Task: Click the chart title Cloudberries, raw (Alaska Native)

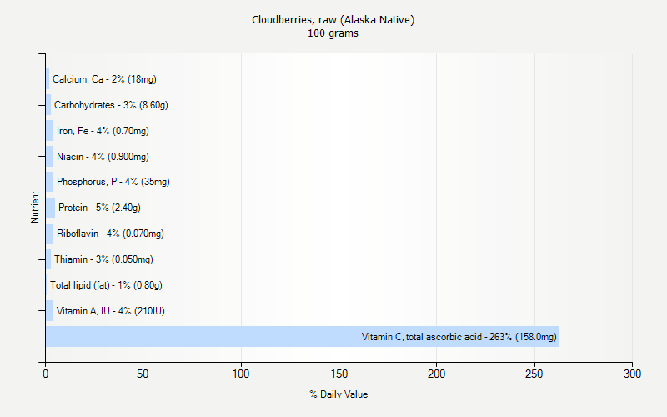Action: 333,19
